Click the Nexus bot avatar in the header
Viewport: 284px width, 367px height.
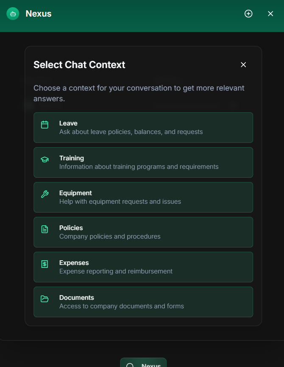coord(12,13)
